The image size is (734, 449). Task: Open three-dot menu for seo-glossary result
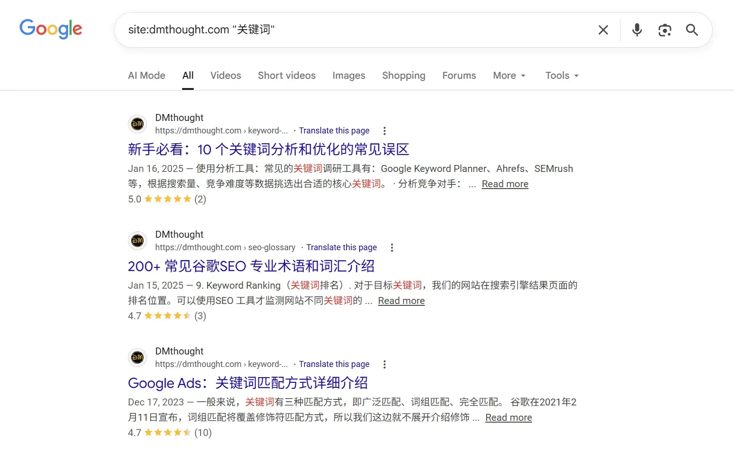point(392,247)
